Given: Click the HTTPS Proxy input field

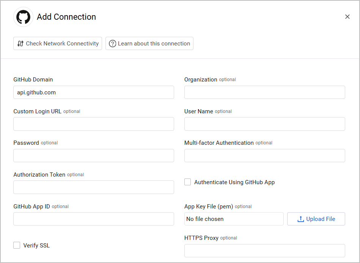Looking at the screenshot, I should (264, 250).
